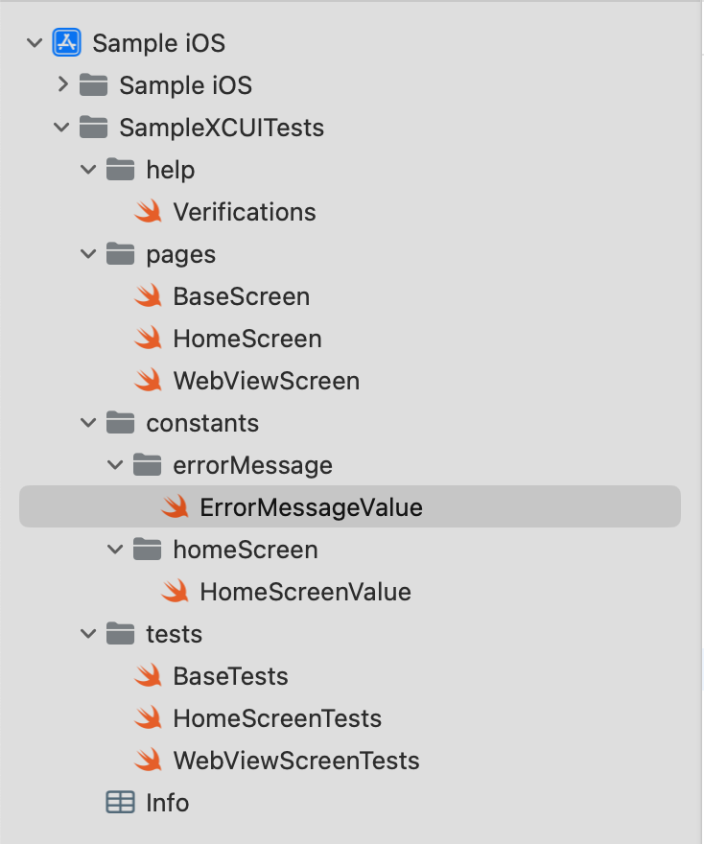Collapse the tests folder chevron
Viewport: 704px width, 844px height.
click(x=89, y=634)
